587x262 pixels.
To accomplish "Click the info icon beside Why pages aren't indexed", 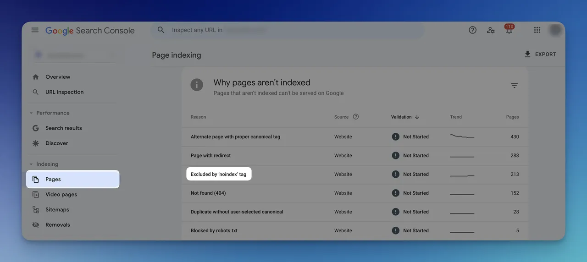I will [x=197, y=85].
